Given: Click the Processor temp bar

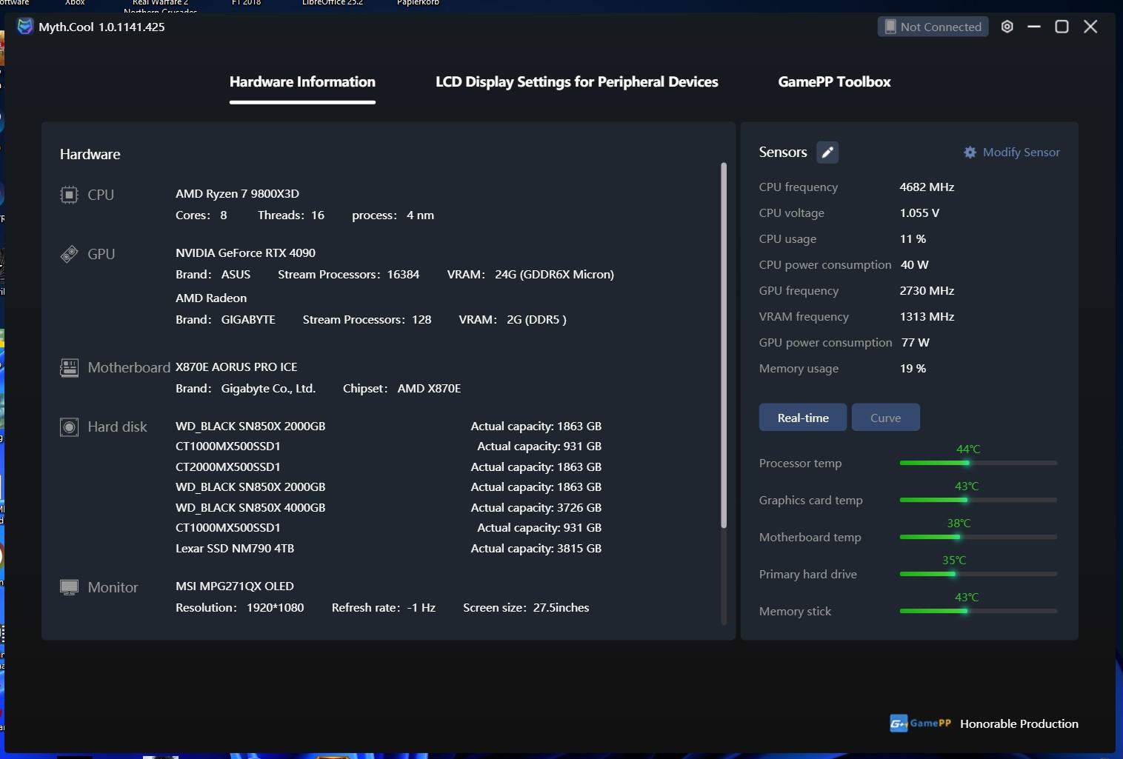Looking at the screenshot, I should pos(978,463).
